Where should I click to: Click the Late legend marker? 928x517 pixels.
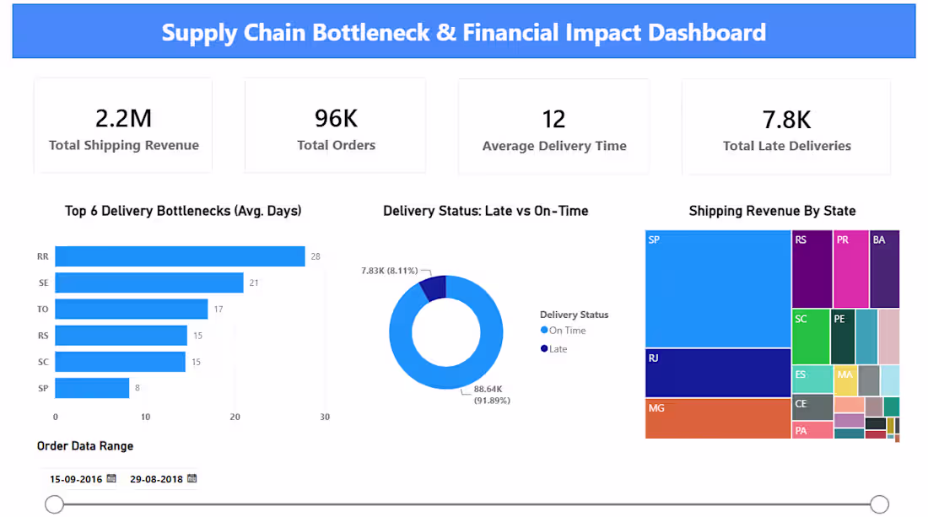pyautogui.click(x=544, y=348)
